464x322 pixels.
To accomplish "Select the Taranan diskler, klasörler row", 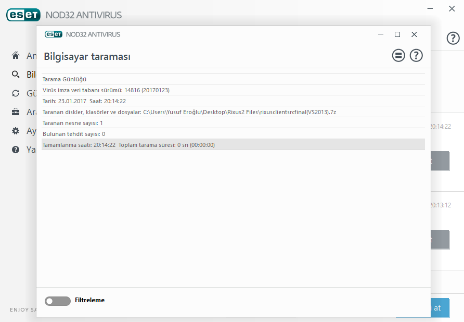I will (x=233, y=112).
